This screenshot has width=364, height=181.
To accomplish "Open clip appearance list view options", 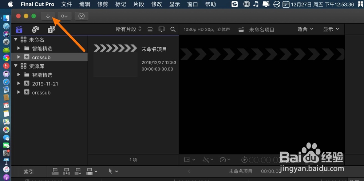I will point(150,29).
